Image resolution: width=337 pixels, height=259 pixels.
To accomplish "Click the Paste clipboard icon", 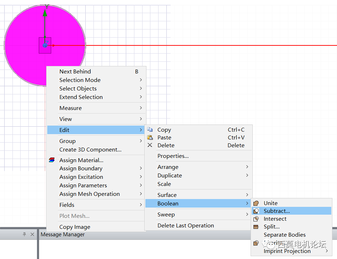I will click(x=150, y=137).
